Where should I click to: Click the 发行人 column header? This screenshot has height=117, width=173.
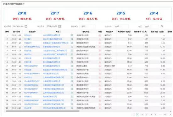tap(58, 32)
